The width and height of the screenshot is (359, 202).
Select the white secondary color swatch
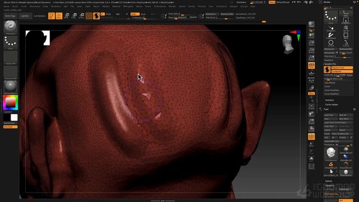tap(14, 117)
